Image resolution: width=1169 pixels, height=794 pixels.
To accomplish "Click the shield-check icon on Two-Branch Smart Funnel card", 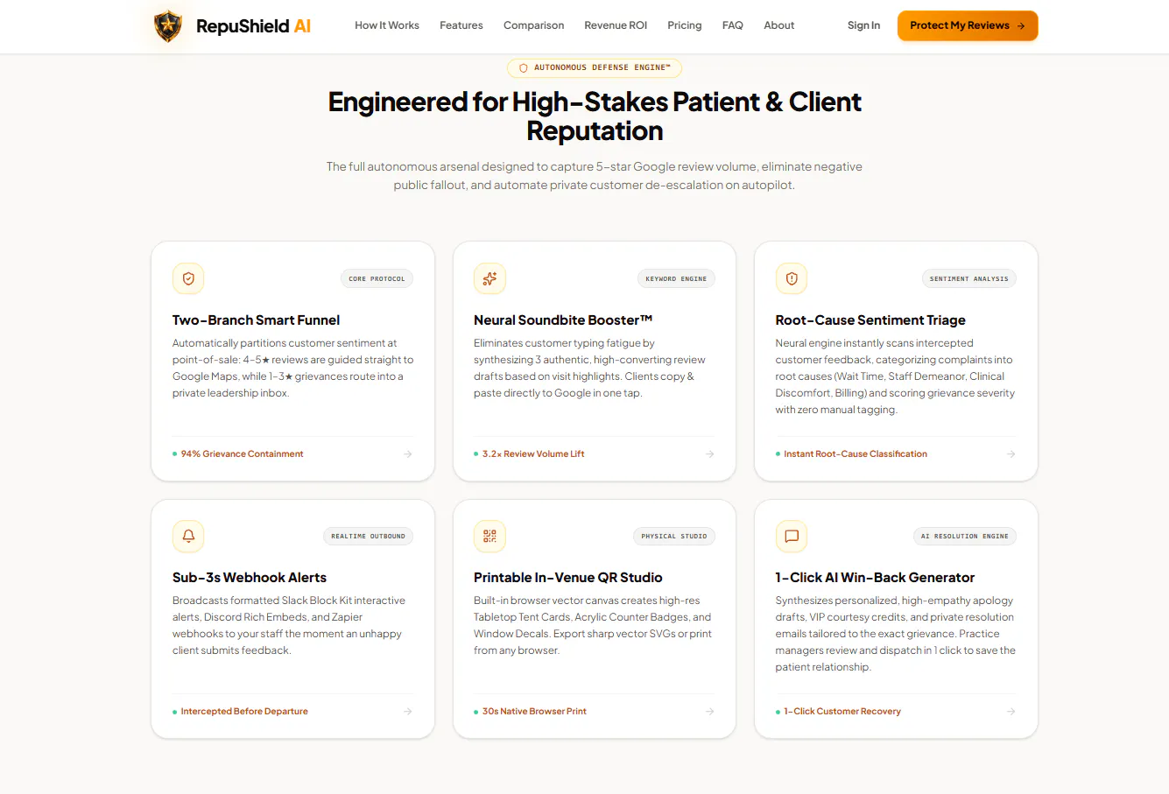I will click(x=188, y=278).
